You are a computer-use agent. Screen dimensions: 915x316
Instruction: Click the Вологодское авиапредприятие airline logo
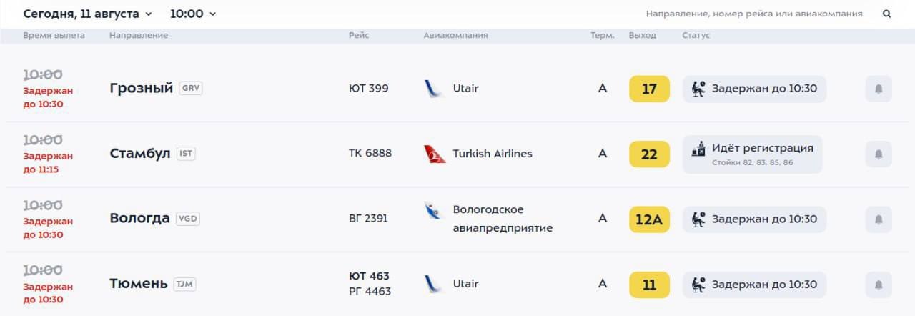[434, 211]
